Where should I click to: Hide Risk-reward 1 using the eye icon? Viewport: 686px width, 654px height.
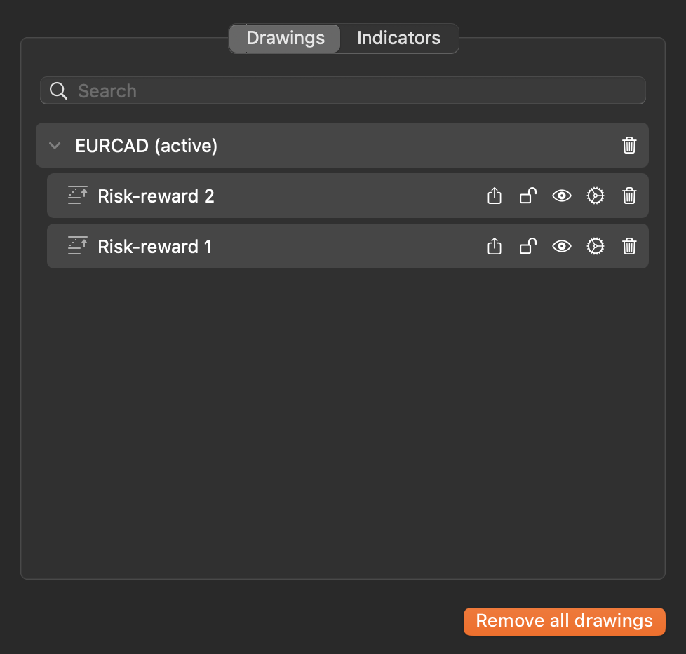tap(561, 246)
